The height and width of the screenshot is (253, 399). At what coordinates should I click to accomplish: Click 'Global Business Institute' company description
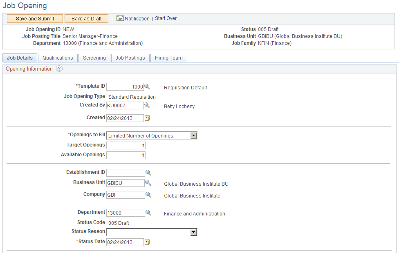point(192,196)
